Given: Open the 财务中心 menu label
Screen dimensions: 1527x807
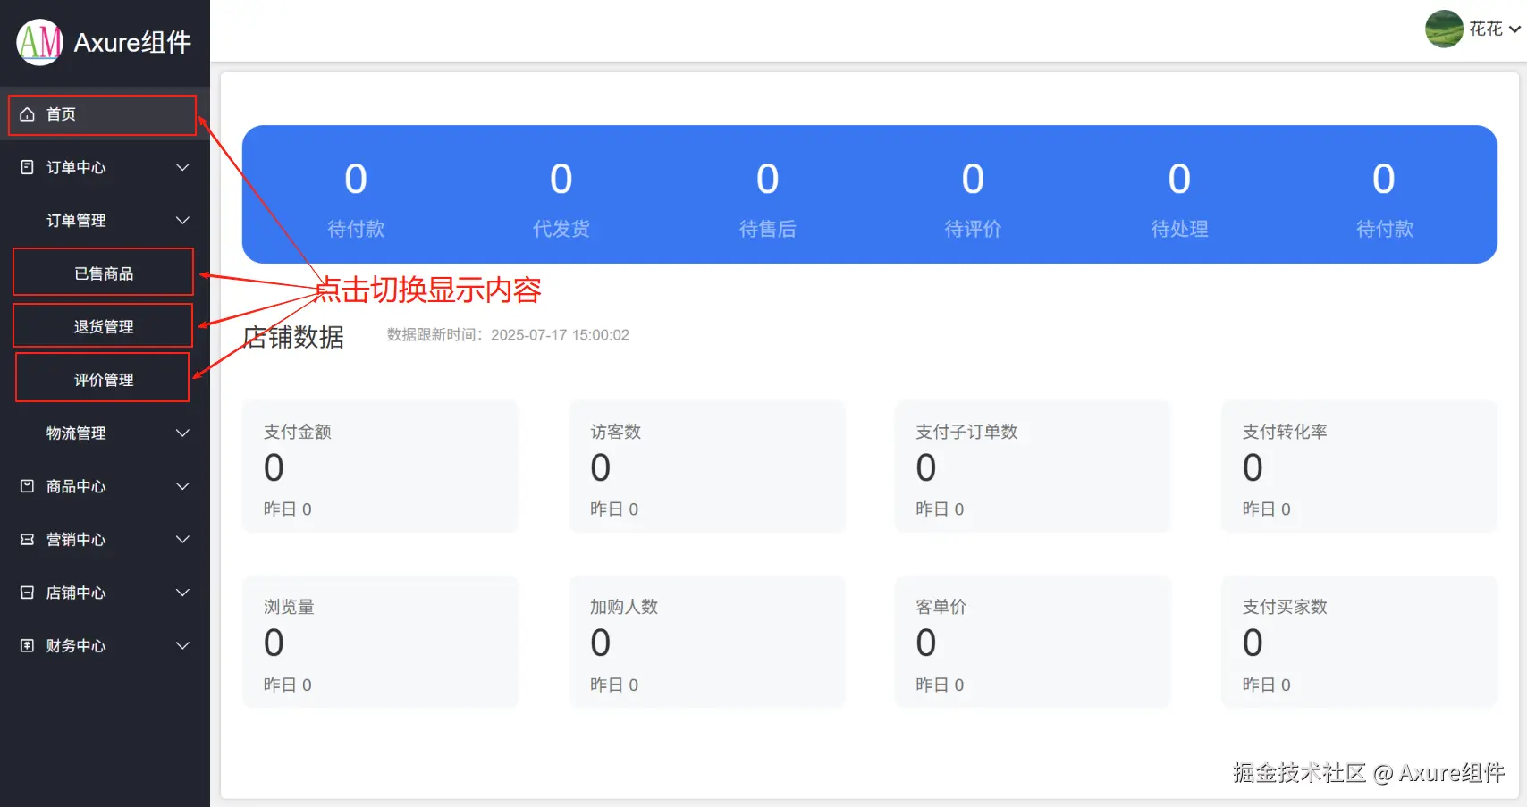Looking at the screenshot, I should click(76, 645).
